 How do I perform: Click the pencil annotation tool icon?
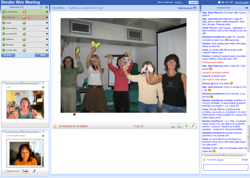click(x=193, y=126)
